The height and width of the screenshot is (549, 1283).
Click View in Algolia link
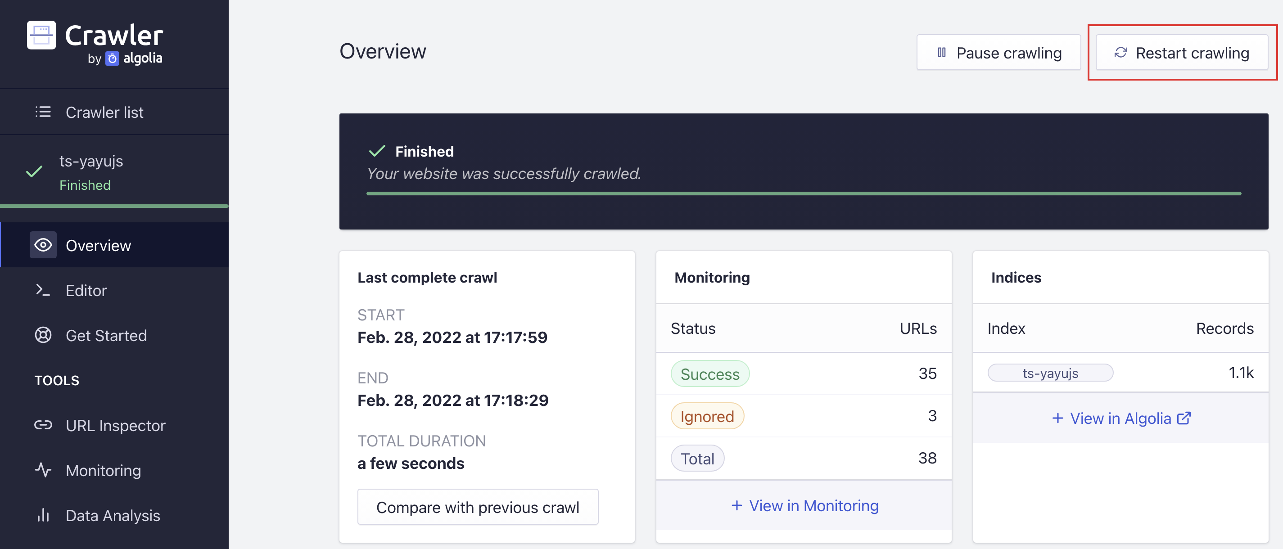pos(1122,418)
